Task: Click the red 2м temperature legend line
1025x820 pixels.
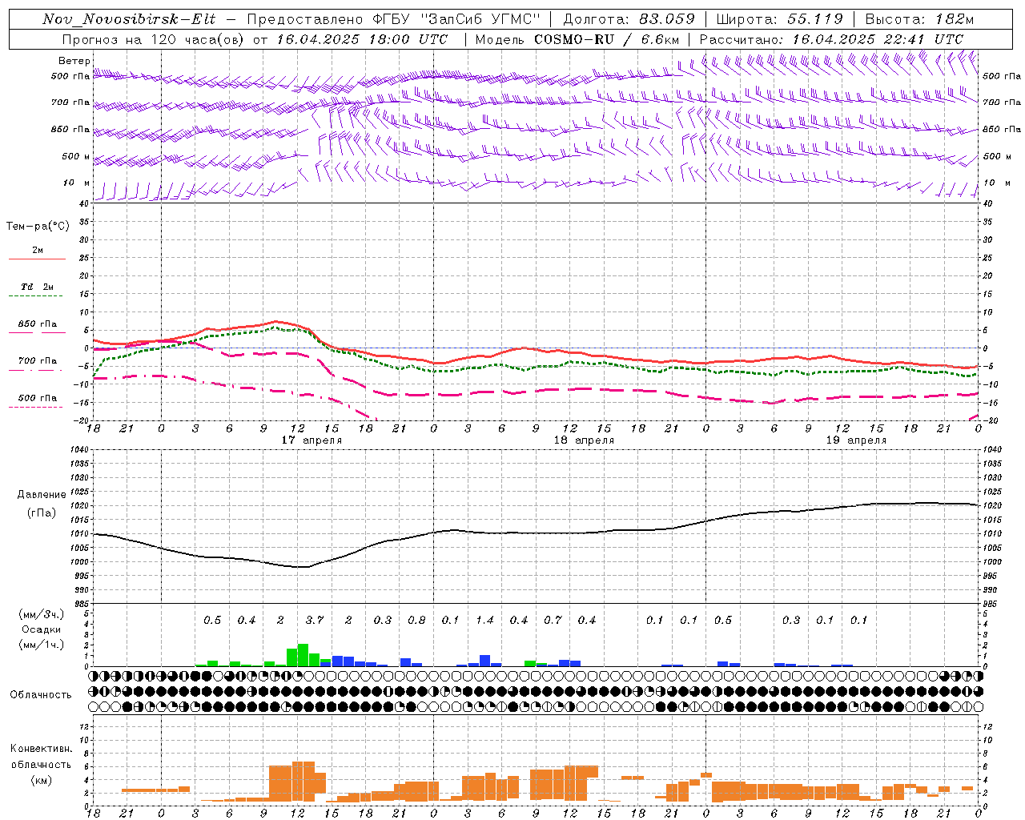Action: [37, 259]
